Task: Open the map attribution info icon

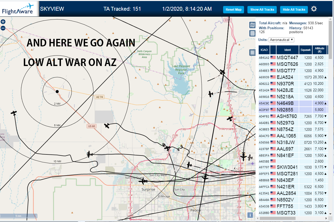Action: pos(250,215)
